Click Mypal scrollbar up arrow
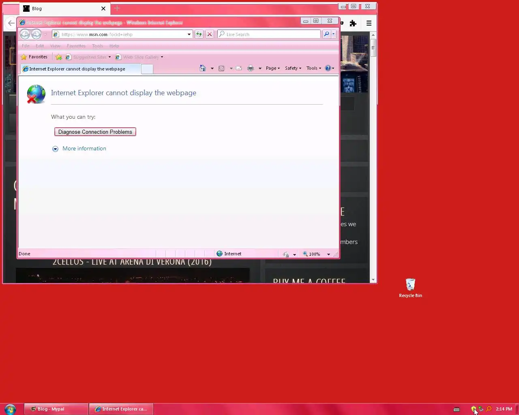Image resolution: width=519 pixels, height=415 pixels. [x=373, y=35]
